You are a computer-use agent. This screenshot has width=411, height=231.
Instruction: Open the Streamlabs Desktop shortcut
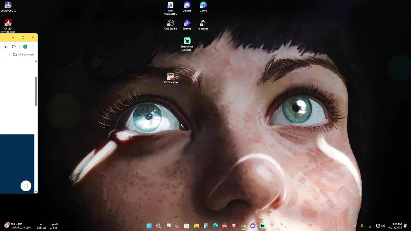[187, 44]
